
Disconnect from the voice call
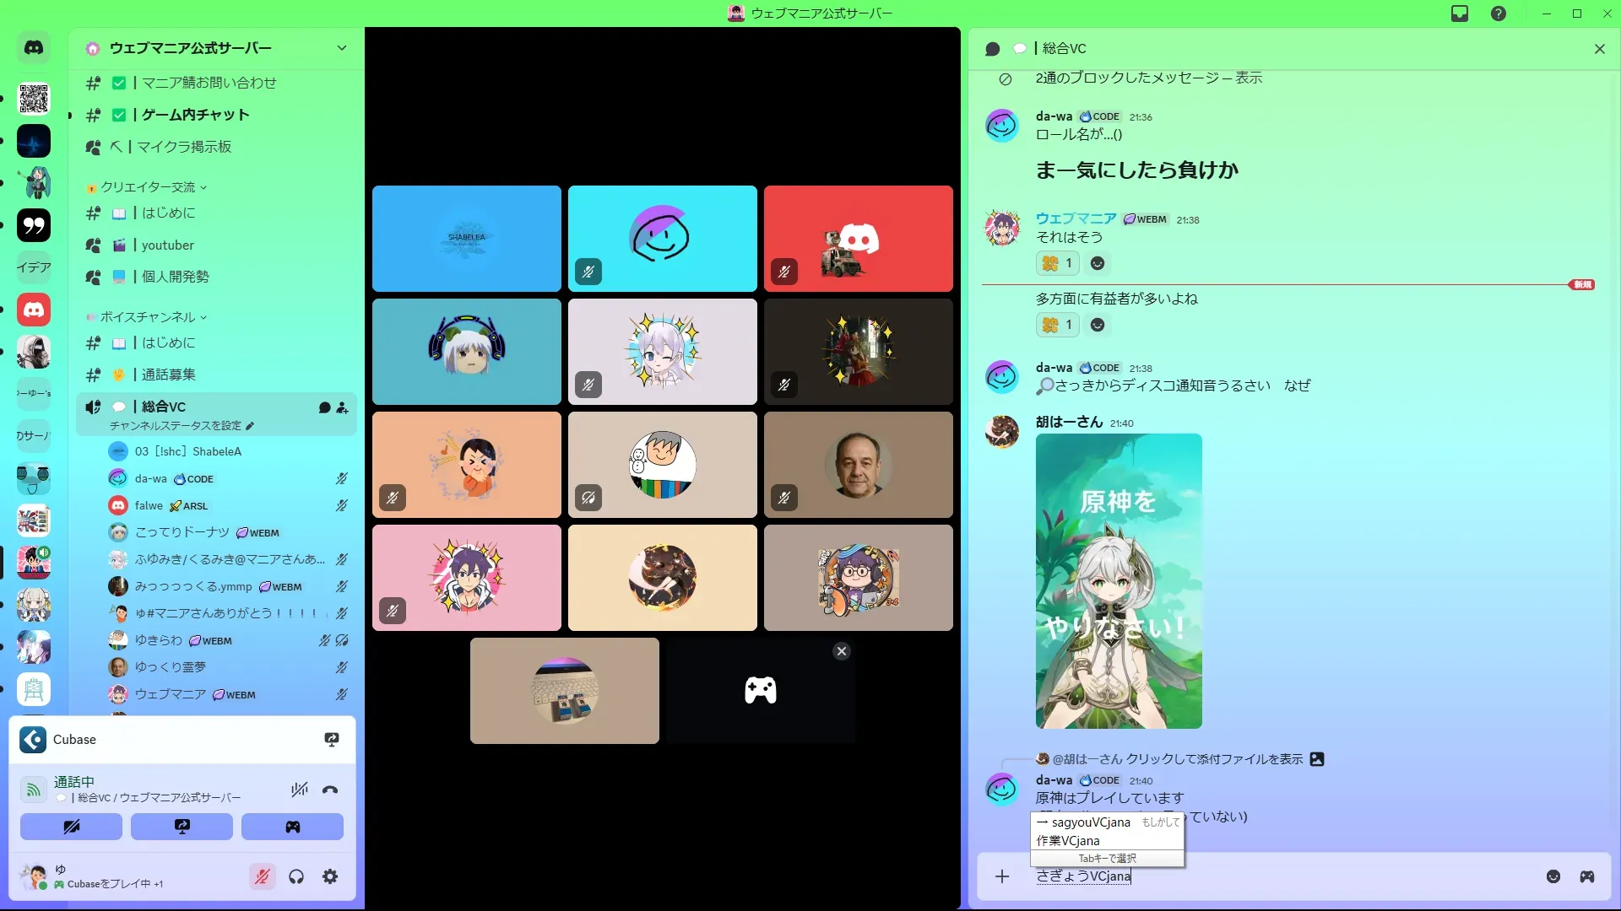tap(330, 790)
